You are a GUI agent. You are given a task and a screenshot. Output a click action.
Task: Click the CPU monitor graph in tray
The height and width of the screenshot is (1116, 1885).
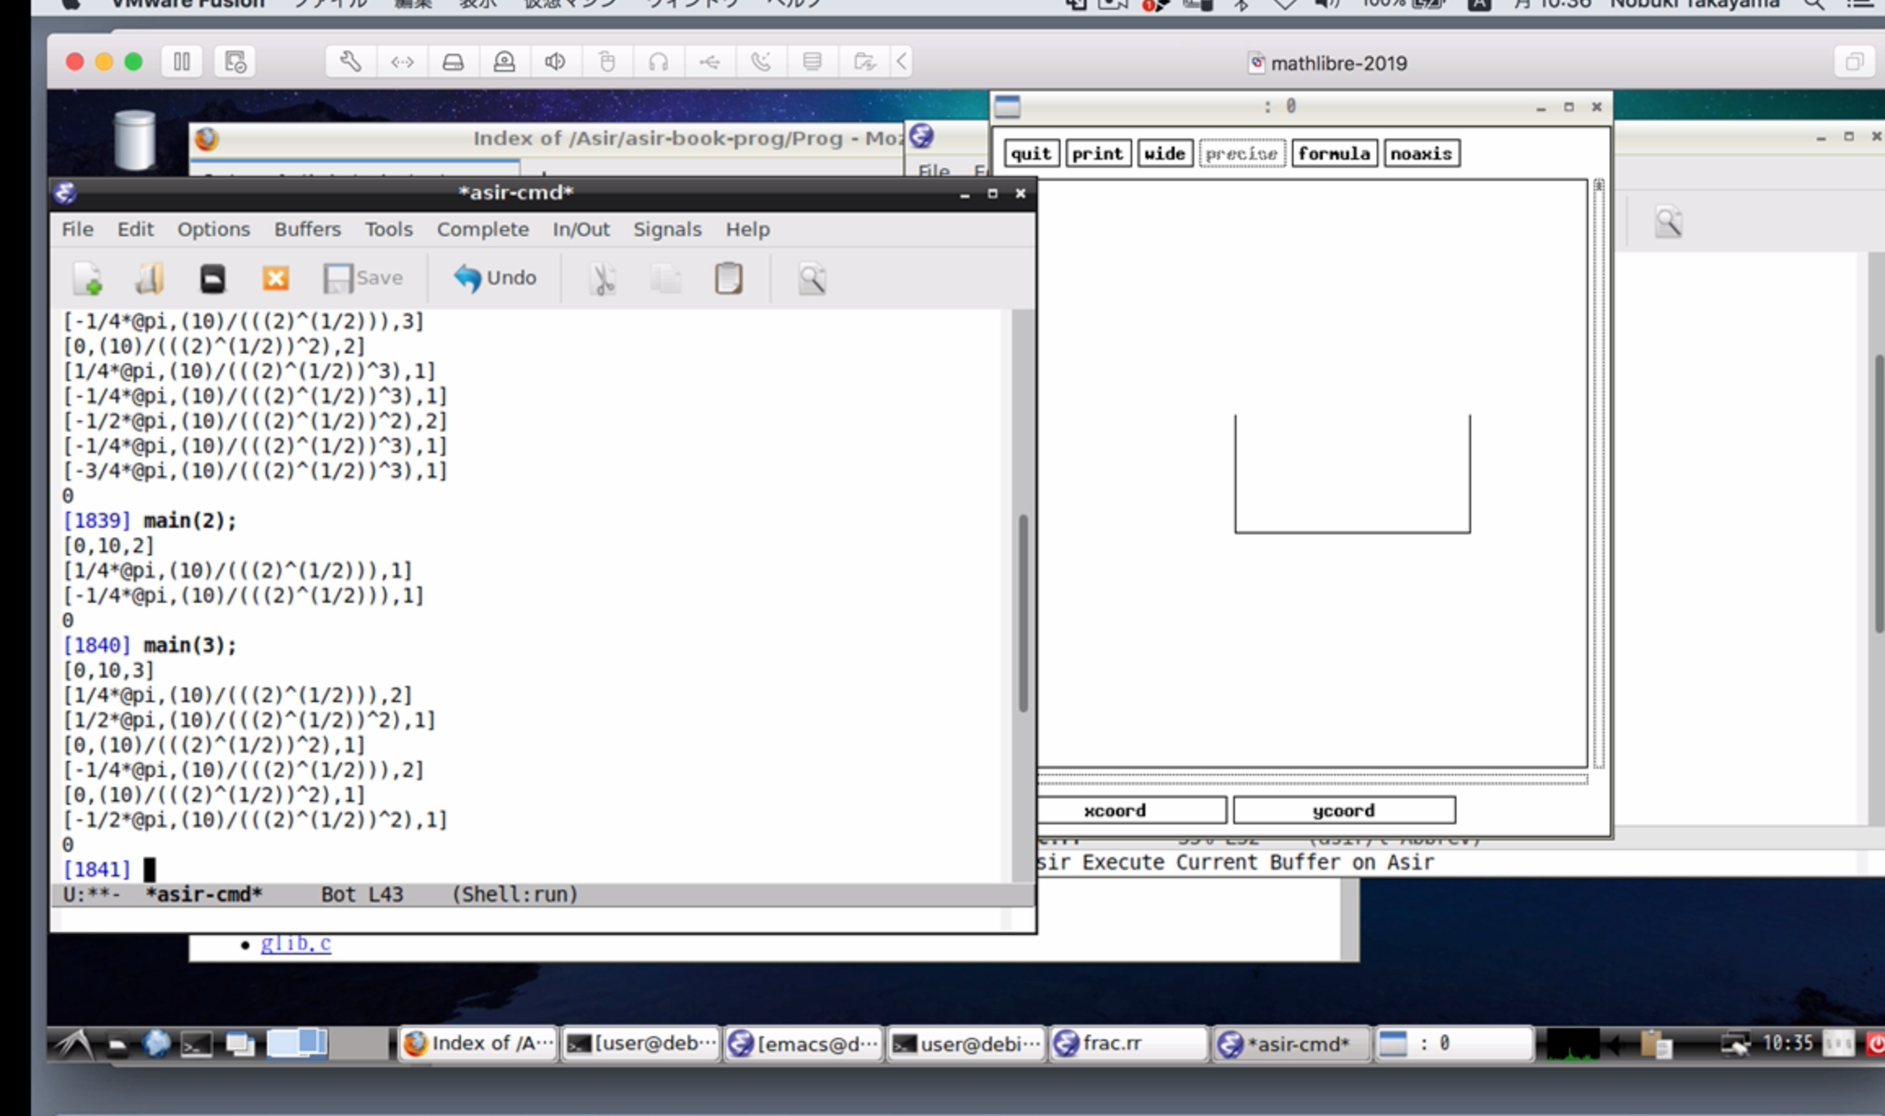(x=1572, y=1044)
